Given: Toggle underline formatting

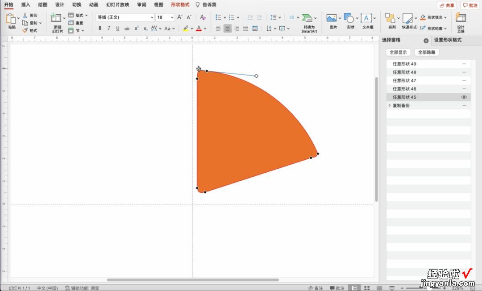Looking at the screenshot, I should click(x=118, y=28).
